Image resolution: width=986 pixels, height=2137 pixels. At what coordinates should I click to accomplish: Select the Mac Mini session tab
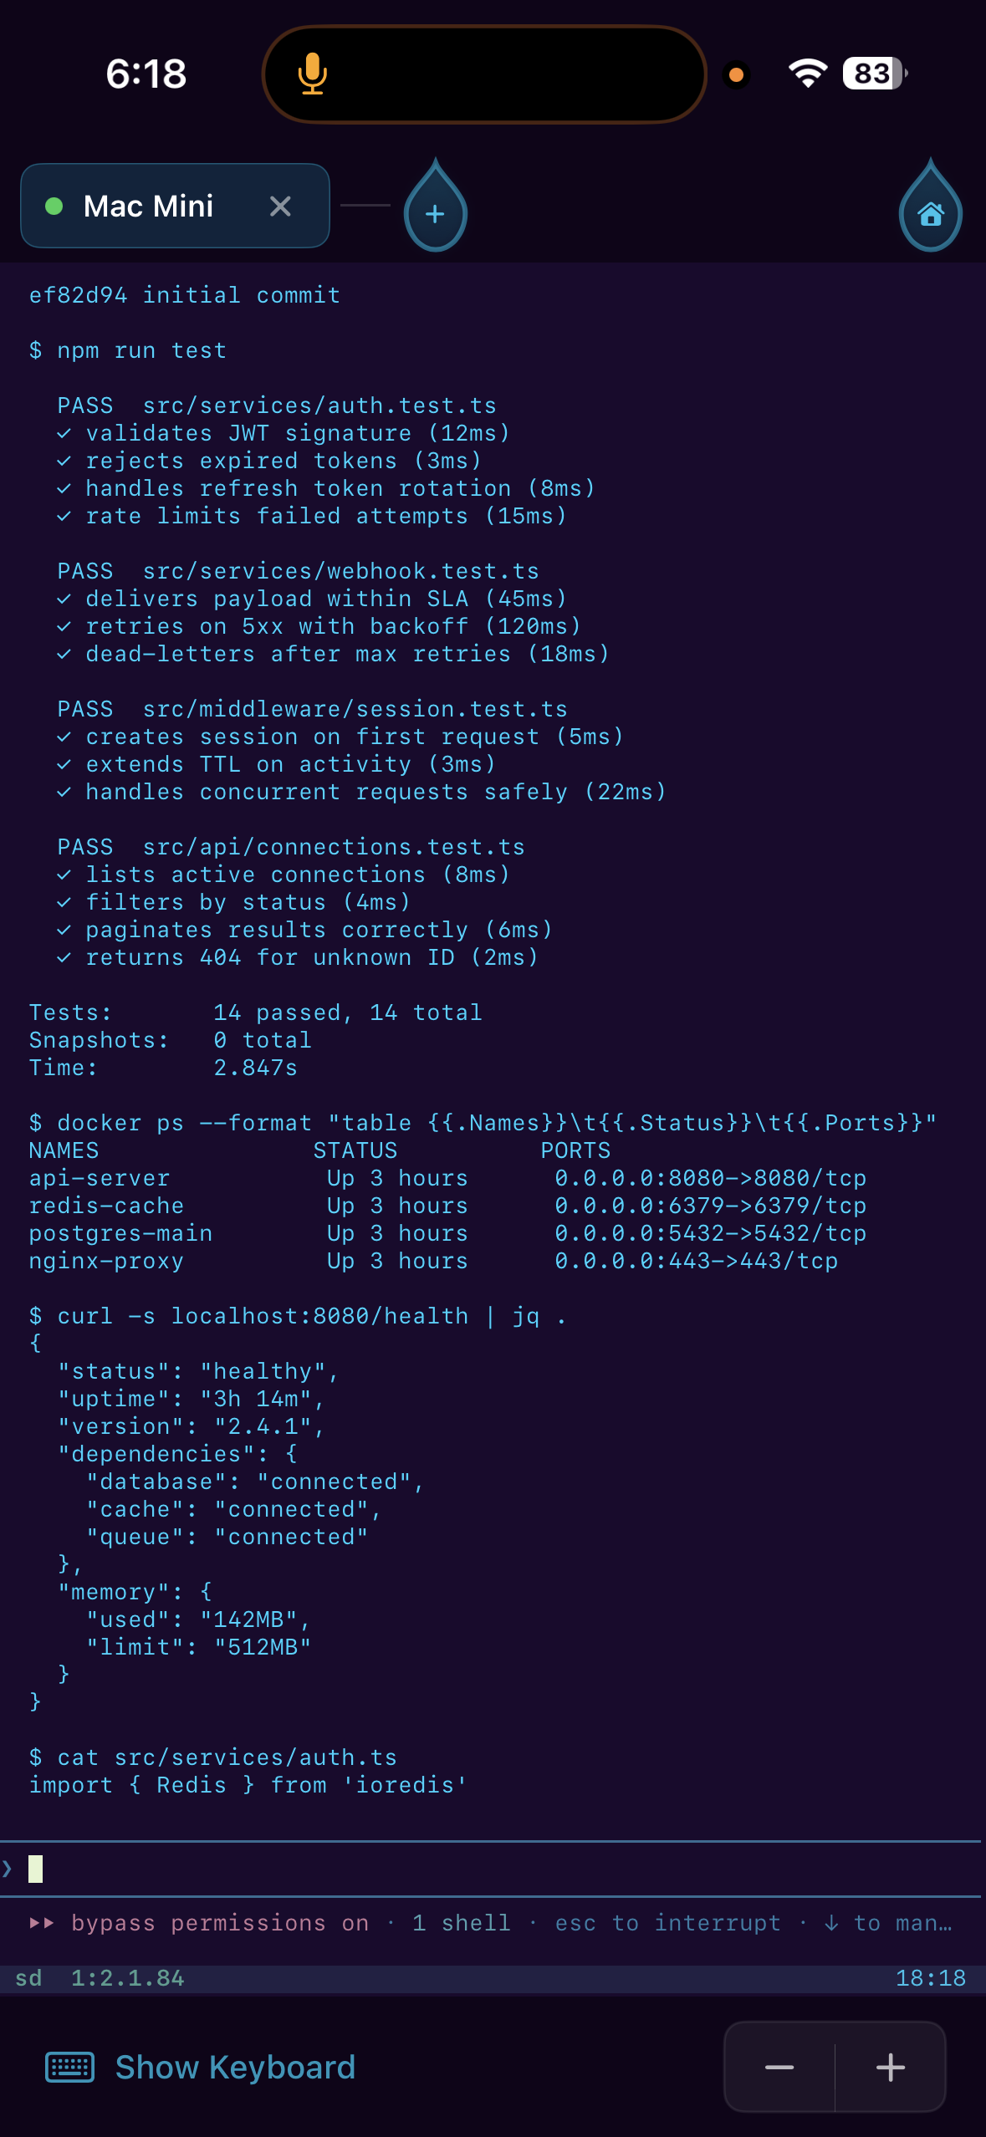151,205
